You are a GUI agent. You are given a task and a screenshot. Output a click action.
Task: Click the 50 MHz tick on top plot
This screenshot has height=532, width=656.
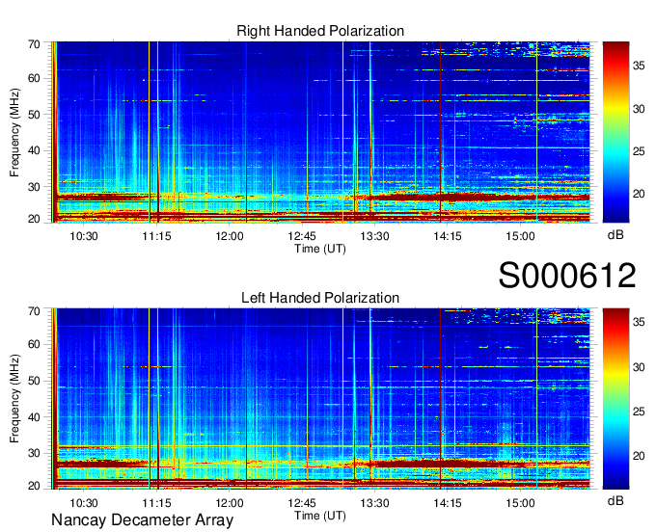coord(34,115)
